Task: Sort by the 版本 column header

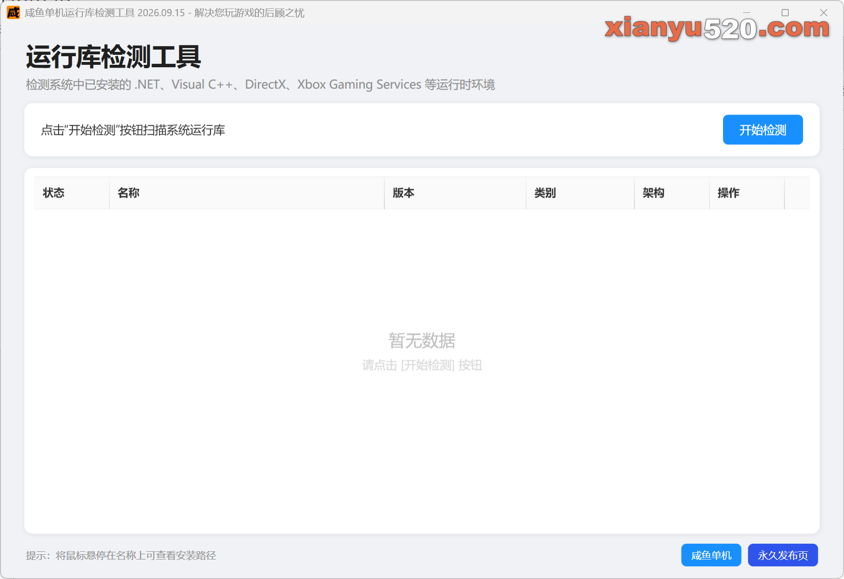Action: [x=455, y=193]
